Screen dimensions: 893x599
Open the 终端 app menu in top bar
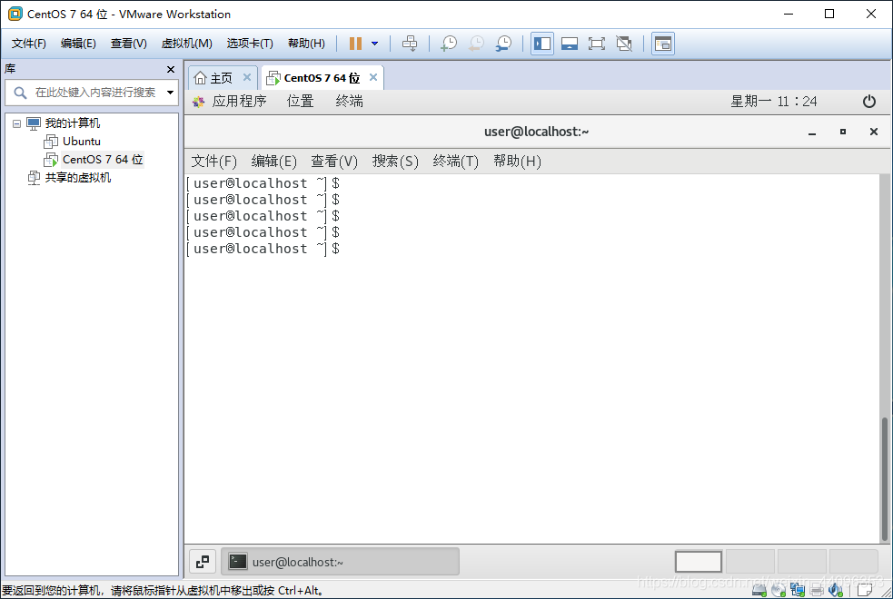pos(349,102)
